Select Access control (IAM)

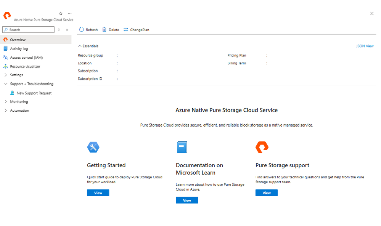click(27, 57)
